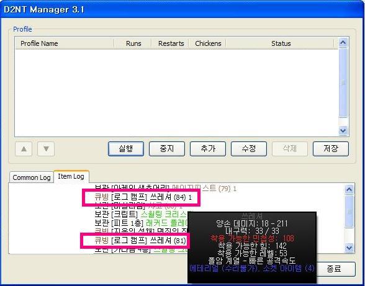Sort by the Status column header
The width and height of the screenshot is (365, 286).
[281, 43]
